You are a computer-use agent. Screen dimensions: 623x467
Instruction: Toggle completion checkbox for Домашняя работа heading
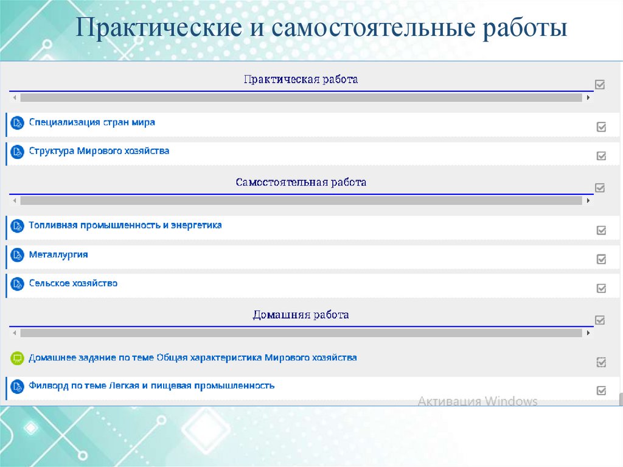tap(600, 320)
